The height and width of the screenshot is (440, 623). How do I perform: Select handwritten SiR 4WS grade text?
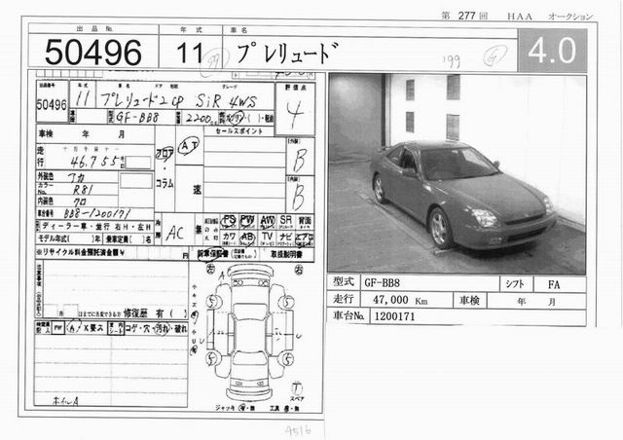coord(226,101)
